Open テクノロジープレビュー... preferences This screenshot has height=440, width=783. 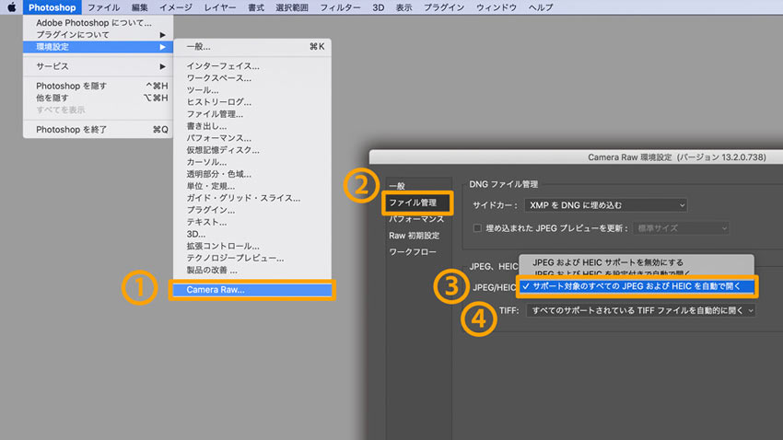pyautogui.click(x=252, y=258)
